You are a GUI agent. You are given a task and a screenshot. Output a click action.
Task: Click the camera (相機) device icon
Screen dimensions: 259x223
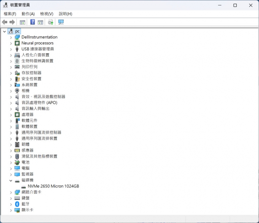17,91
